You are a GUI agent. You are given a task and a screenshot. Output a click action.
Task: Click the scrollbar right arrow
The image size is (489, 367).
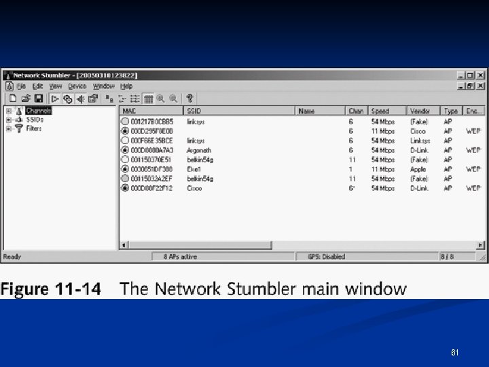[x=481, y=245]
